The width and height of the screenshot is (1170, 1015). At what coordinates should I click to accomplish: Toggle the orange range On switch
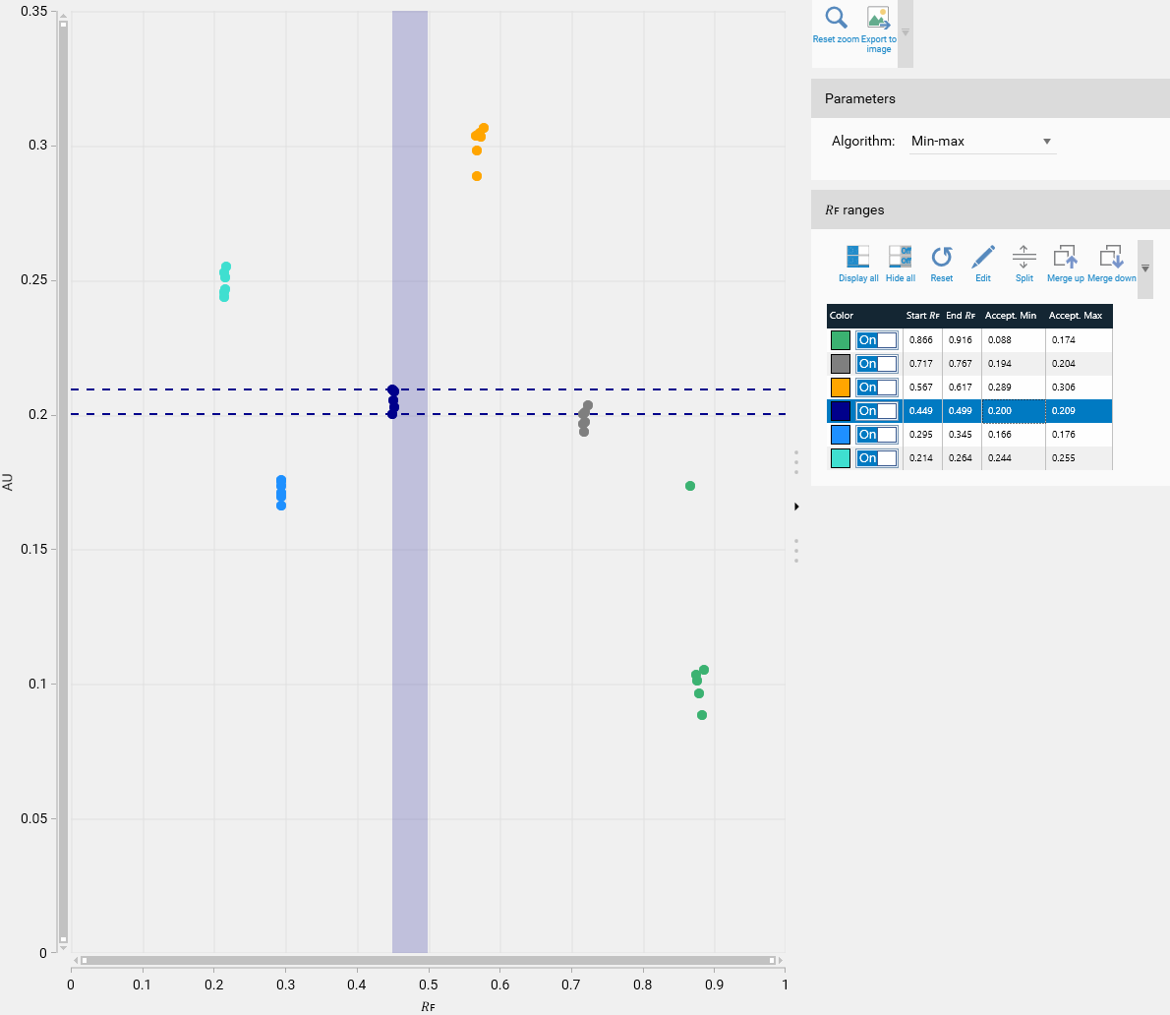click(x=876, y=388)
